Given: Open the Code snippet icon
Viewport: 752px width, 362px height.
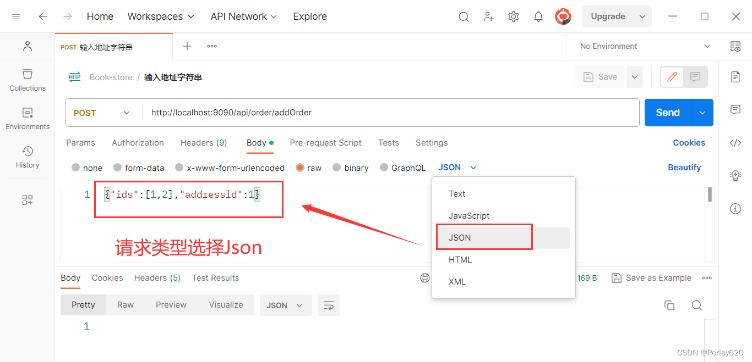Looking at the screenshot, I should (735, 143).
